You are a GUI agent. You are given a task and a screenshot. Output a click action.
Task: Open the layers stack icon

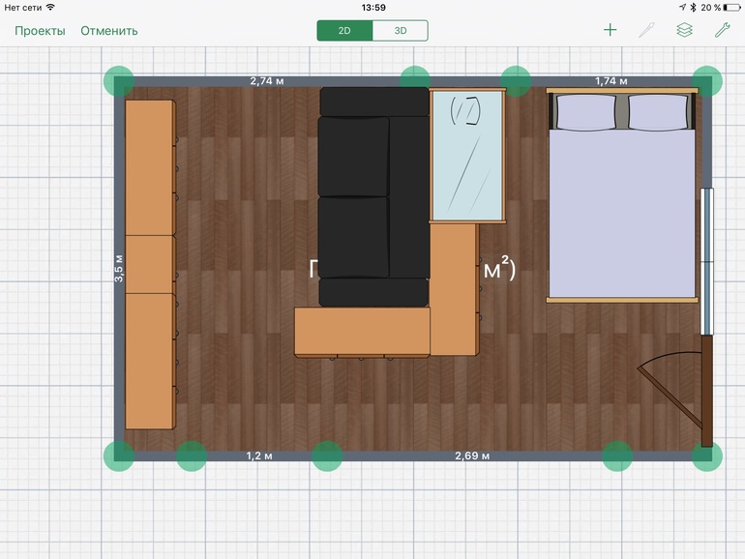684,30
